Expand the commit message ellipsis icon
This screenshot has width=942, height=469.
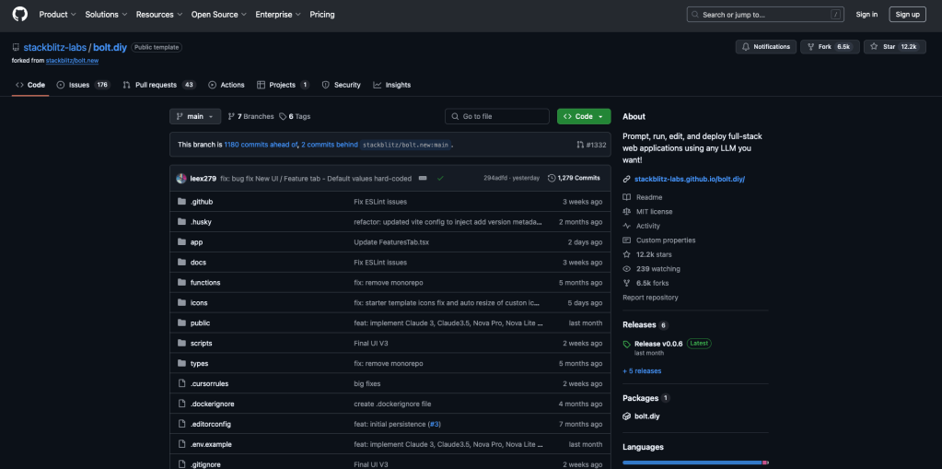(423, 179)
